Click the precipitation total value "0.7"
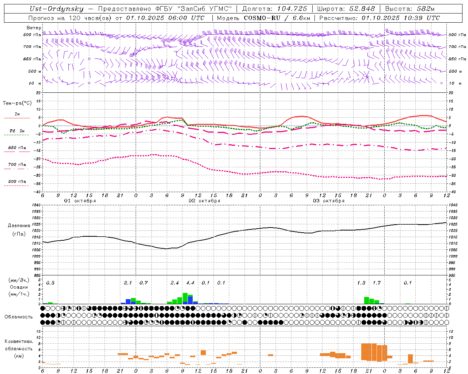 [x=144, y=283]
